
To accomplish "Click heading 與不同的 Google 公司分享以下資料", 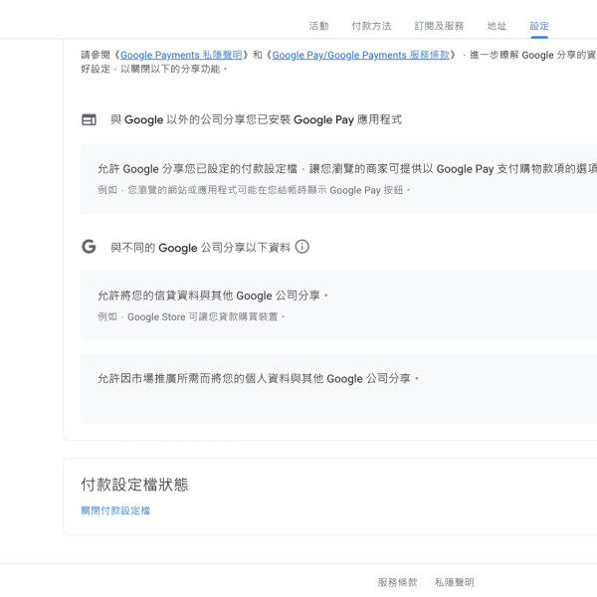I will (200, 248).
